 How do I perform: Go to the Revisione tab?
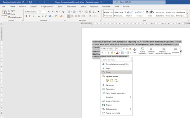click(94, 7)
